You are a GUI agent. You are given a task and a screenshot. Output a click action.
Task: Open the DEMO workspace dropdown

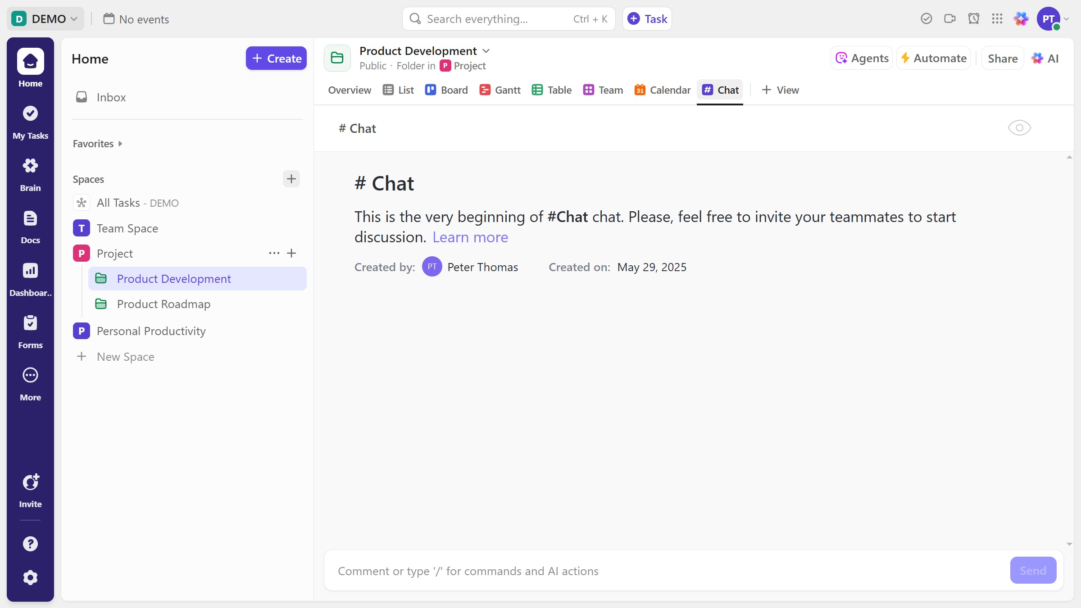(x=45, y=19)
